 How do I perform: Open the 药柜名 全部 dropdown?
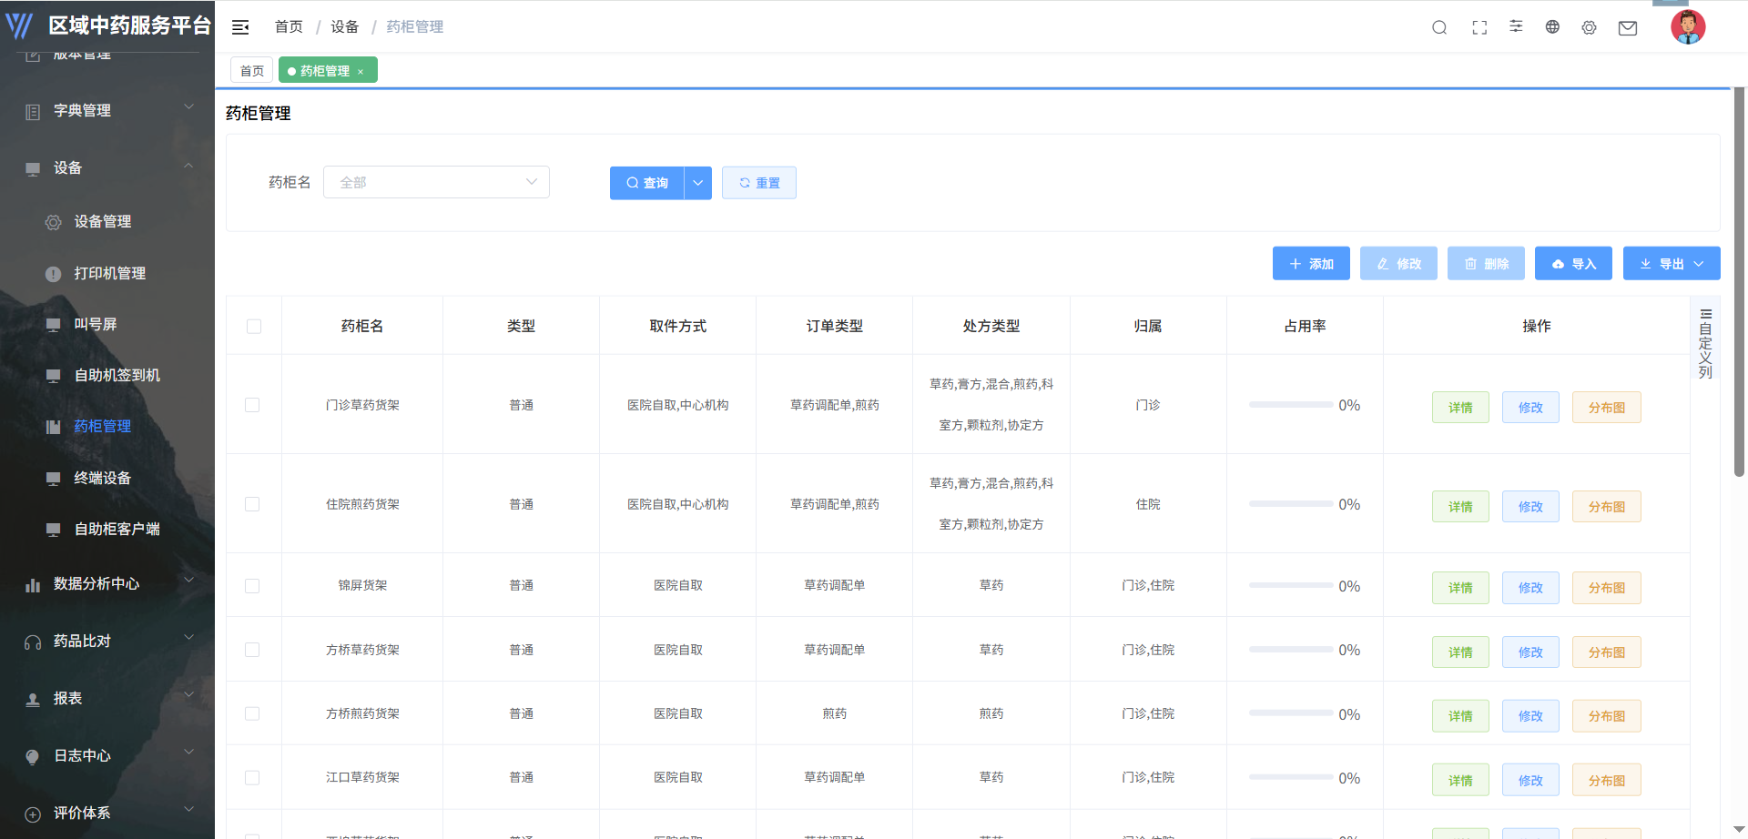coord(437,182)
